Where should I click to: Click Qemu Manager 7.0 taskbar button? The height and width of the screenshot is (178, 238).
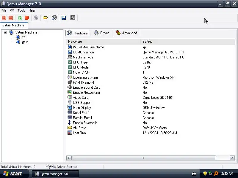pos(55,174)
